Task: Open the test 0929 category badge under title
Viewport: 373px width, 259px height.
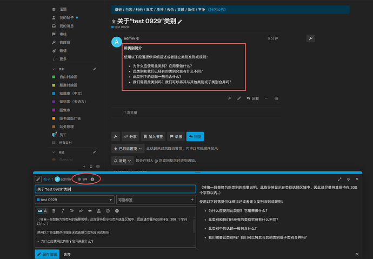Action: click(120, 27)
